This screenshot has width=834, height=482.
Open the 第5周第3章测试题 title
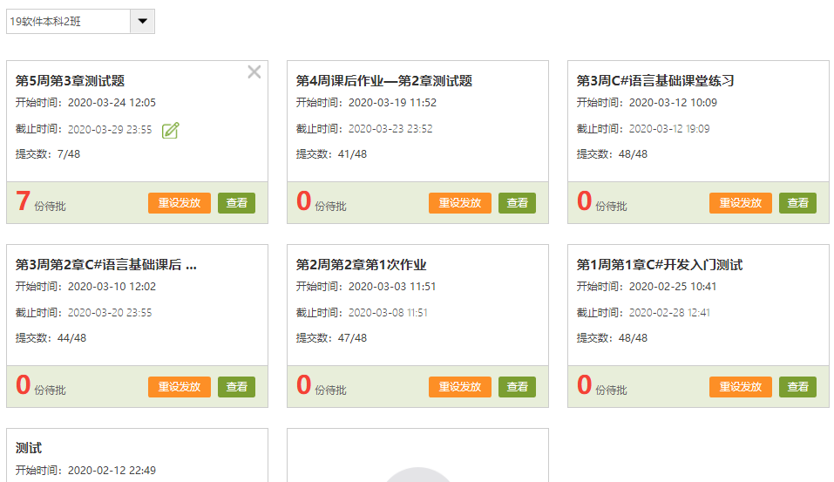tap(71, 81)
